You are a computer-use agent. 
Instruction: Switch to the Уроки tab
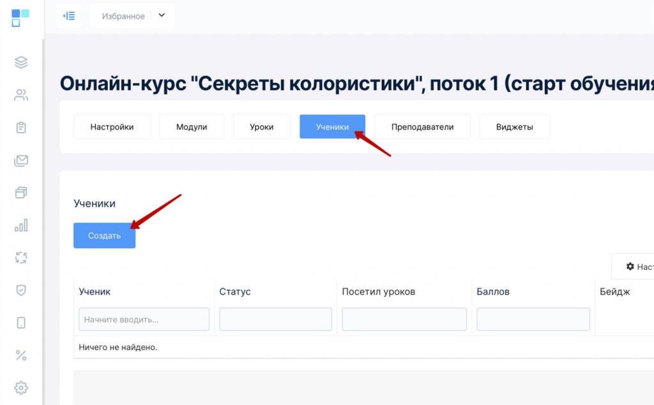coord(261,127)
